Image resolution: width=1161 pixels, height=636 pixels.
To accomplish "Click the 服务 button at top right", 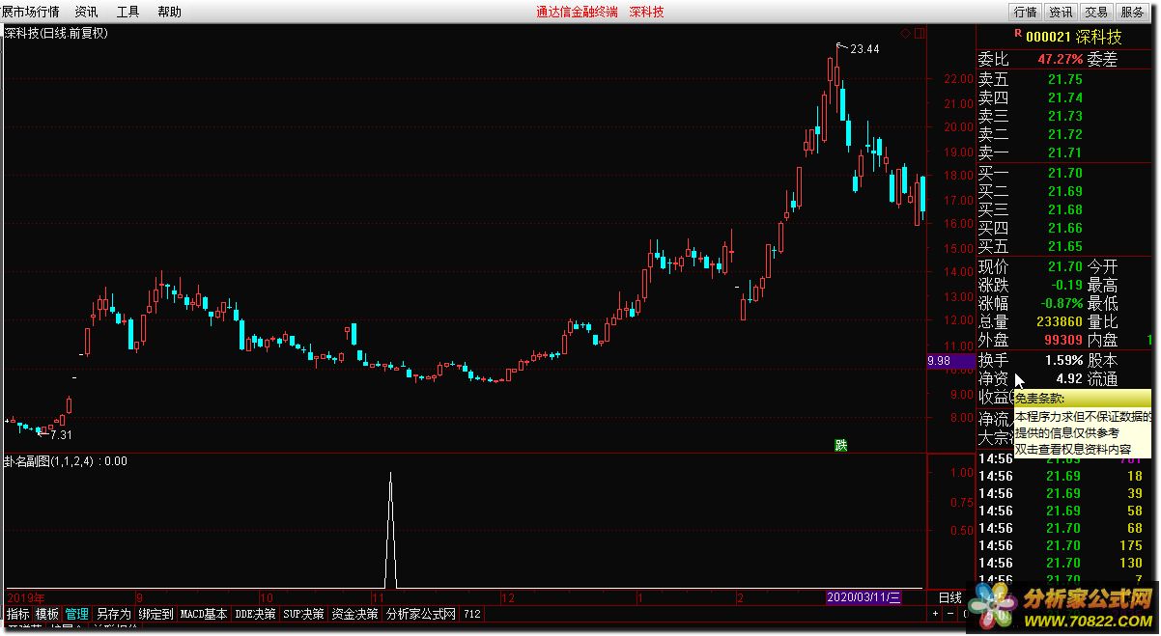I will click(x=1132, y=12).
